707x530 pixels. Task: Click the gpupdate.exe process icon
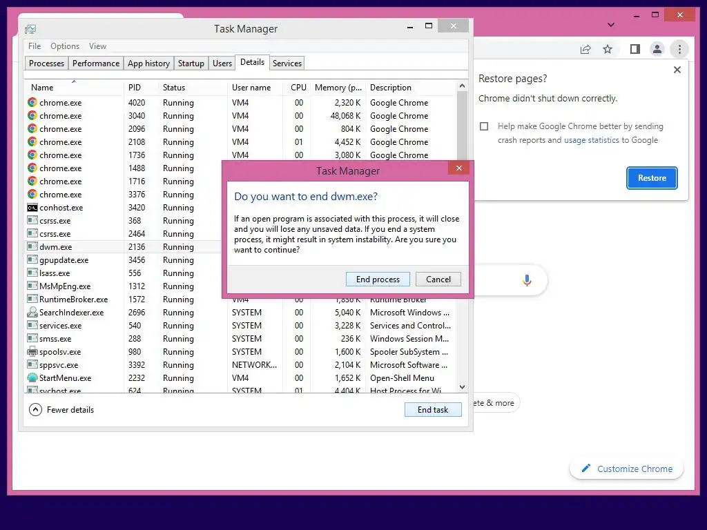tap(32, 259)
